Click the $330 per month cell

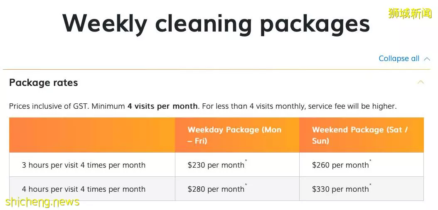(362, 189)
